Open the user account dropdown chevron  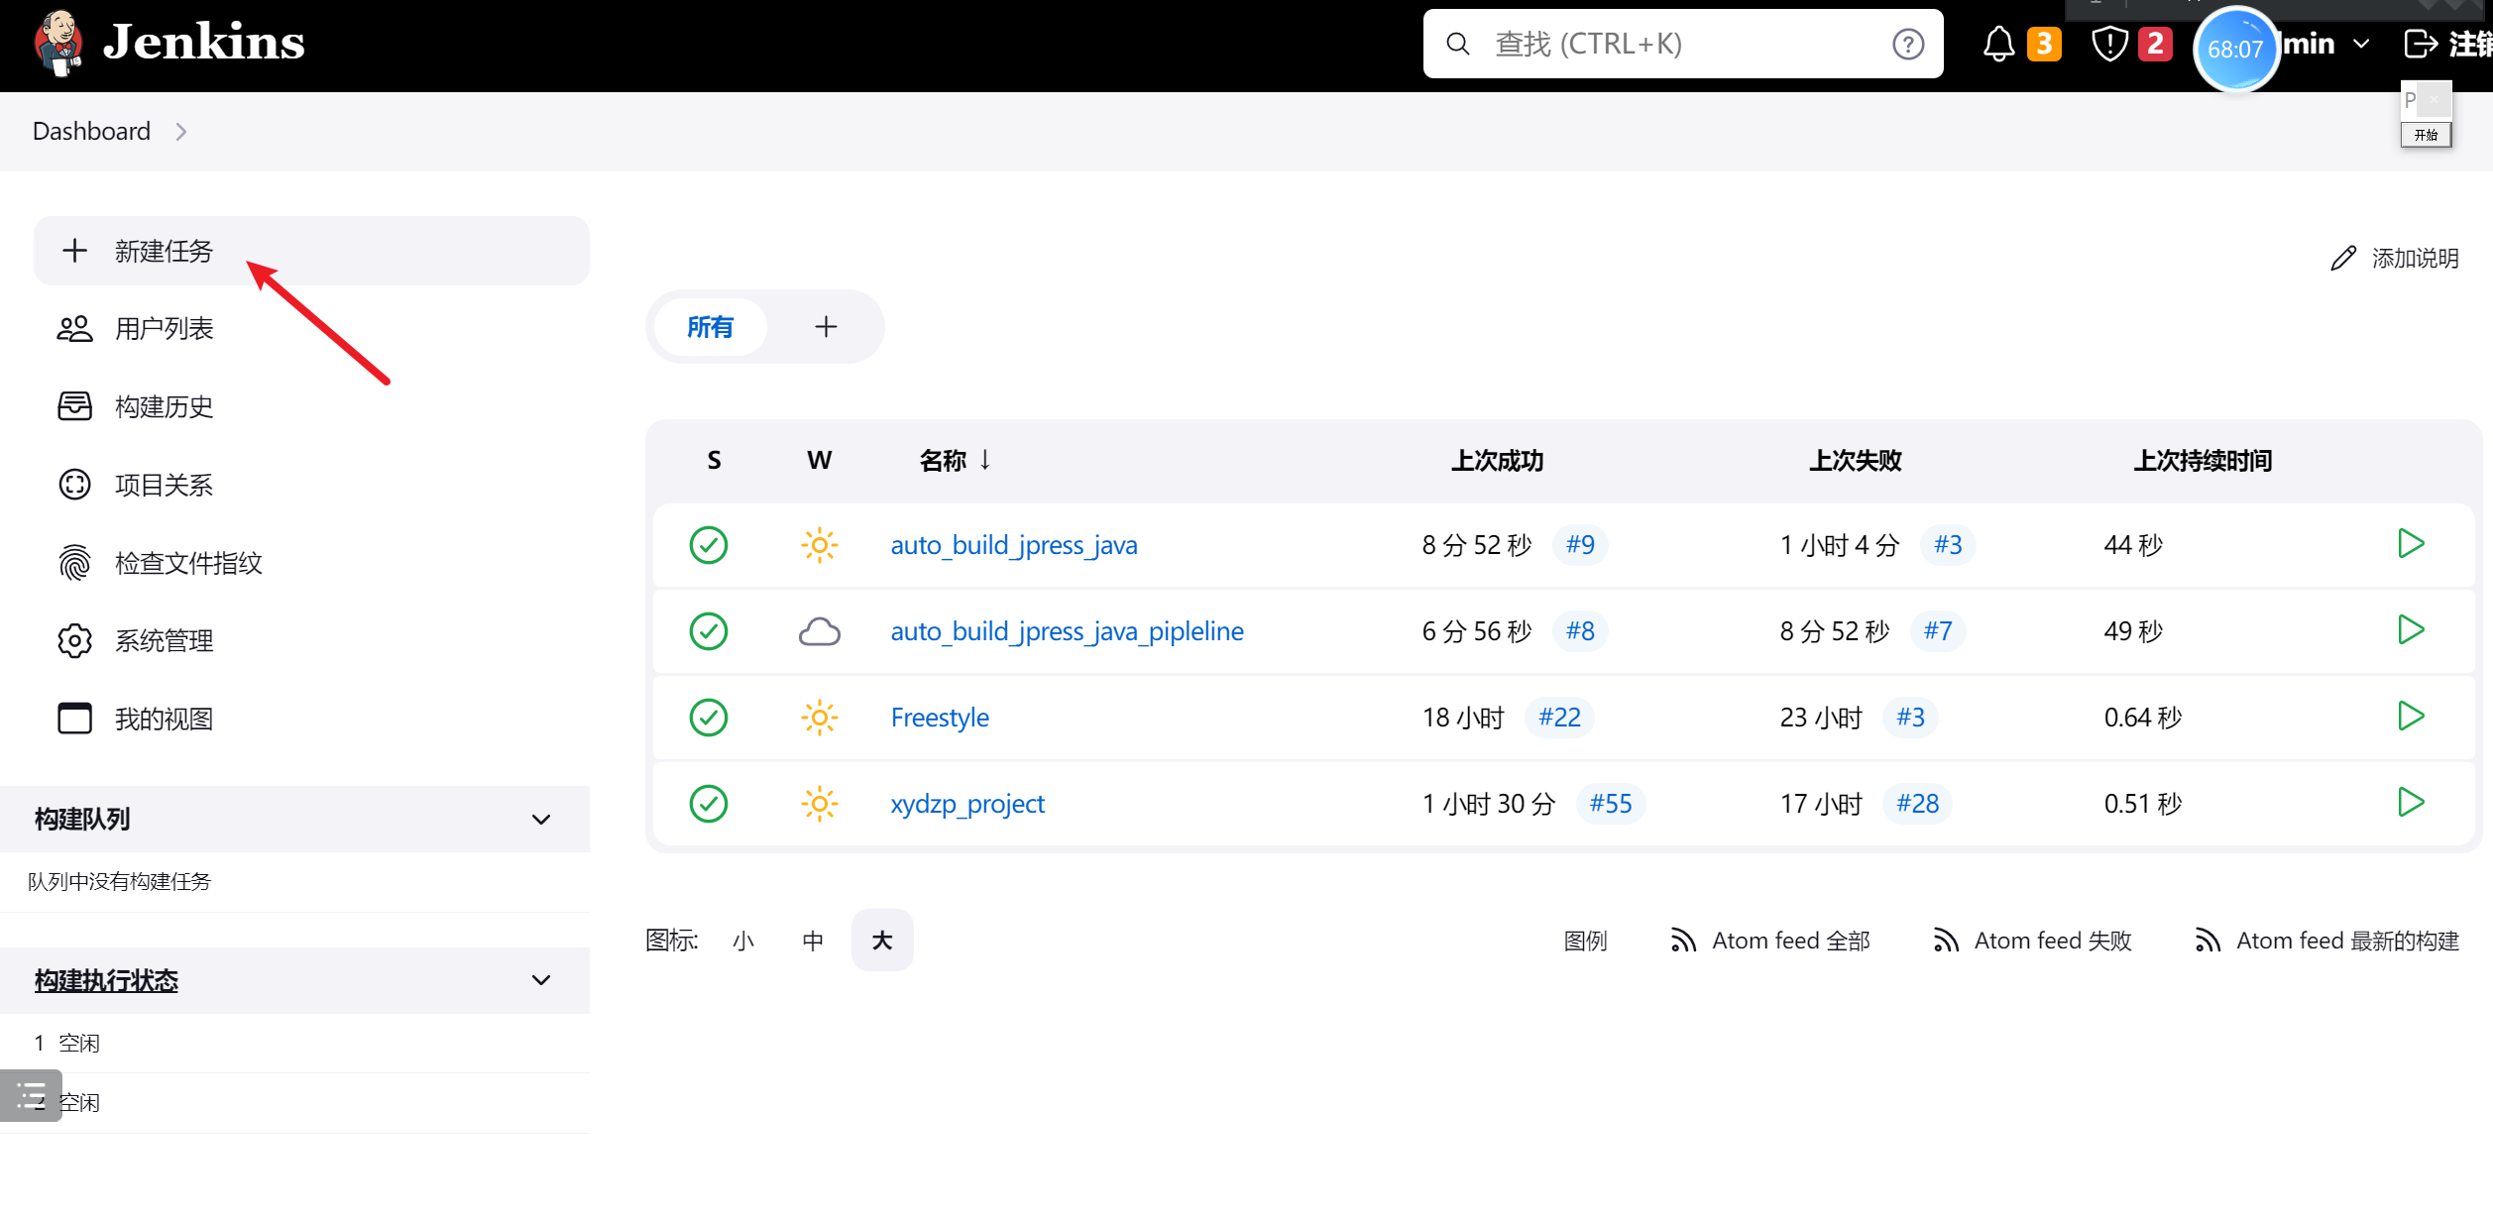[2361, 44]
